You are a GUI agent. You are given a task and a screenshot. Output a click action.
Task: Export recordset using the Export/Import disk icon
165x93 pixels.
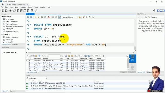coord(85,56)
